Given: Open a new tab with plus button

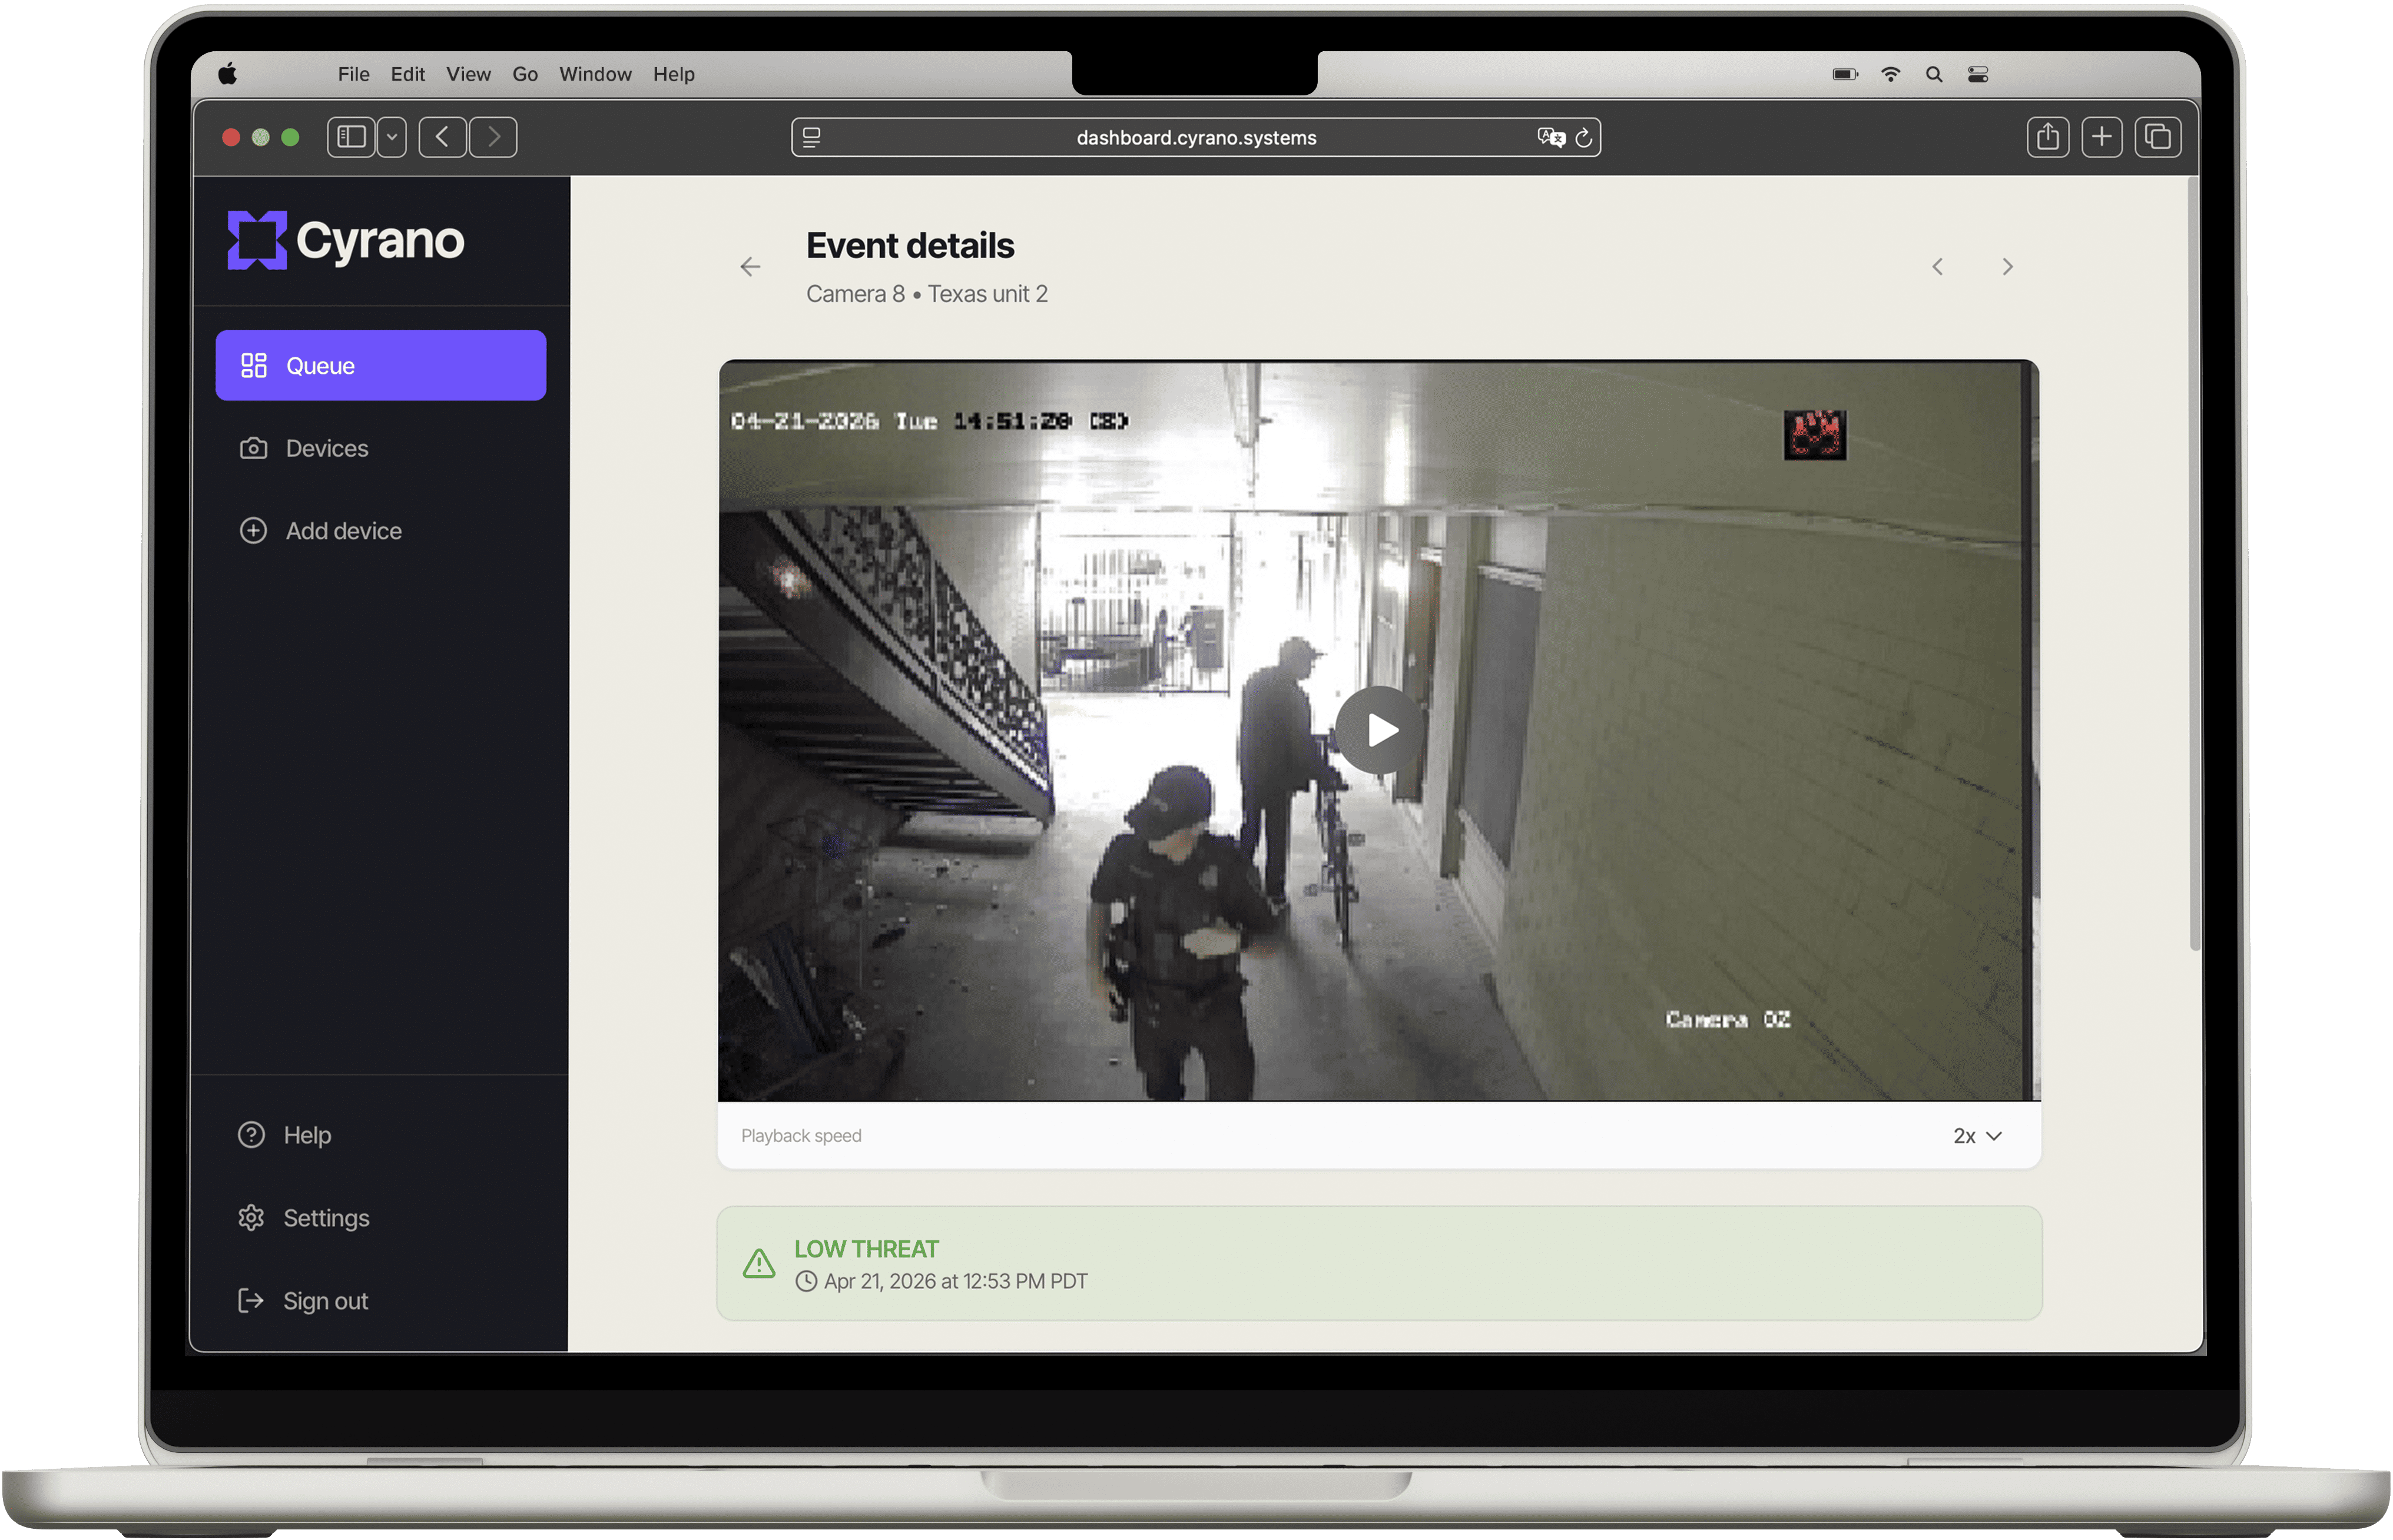Looking at the screenshot, I should tap(2102, 137).
